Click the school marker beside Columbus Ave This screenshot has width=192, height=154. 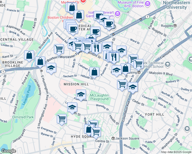[133, 87]
